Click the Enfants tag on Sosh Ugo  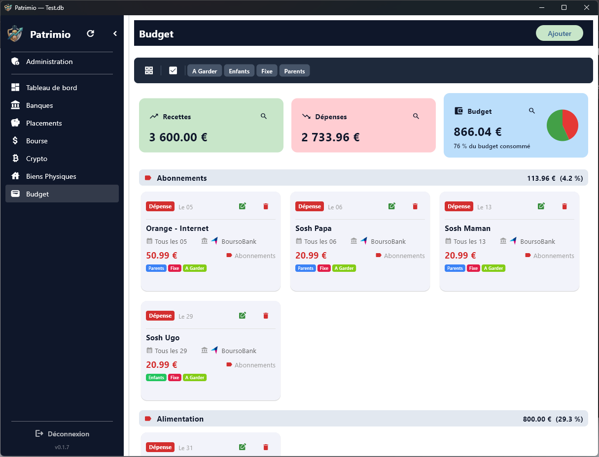click(x=156, y=378)
